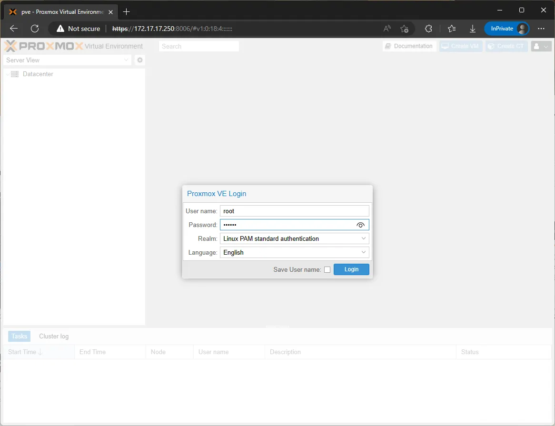Open the Realm dropdown
Viewport: 555px width, 426px height.
tap(364, 238)
